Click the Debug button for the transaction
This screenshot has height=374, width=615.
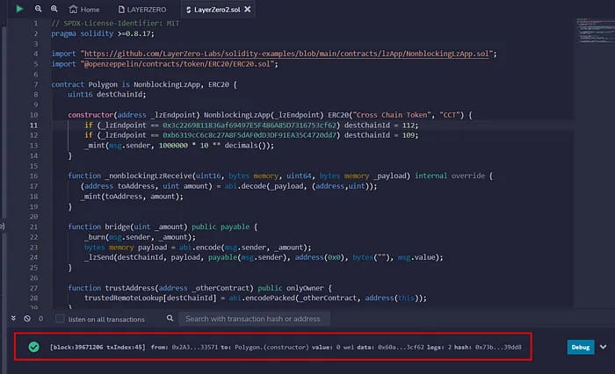[581, 347]
